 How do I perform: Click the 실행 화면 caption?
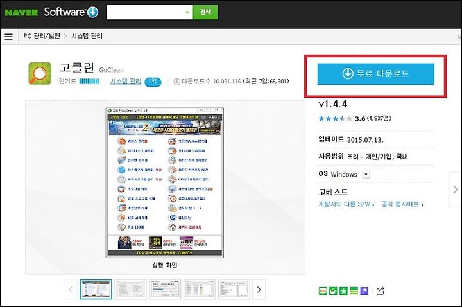(x=165, y=265)
